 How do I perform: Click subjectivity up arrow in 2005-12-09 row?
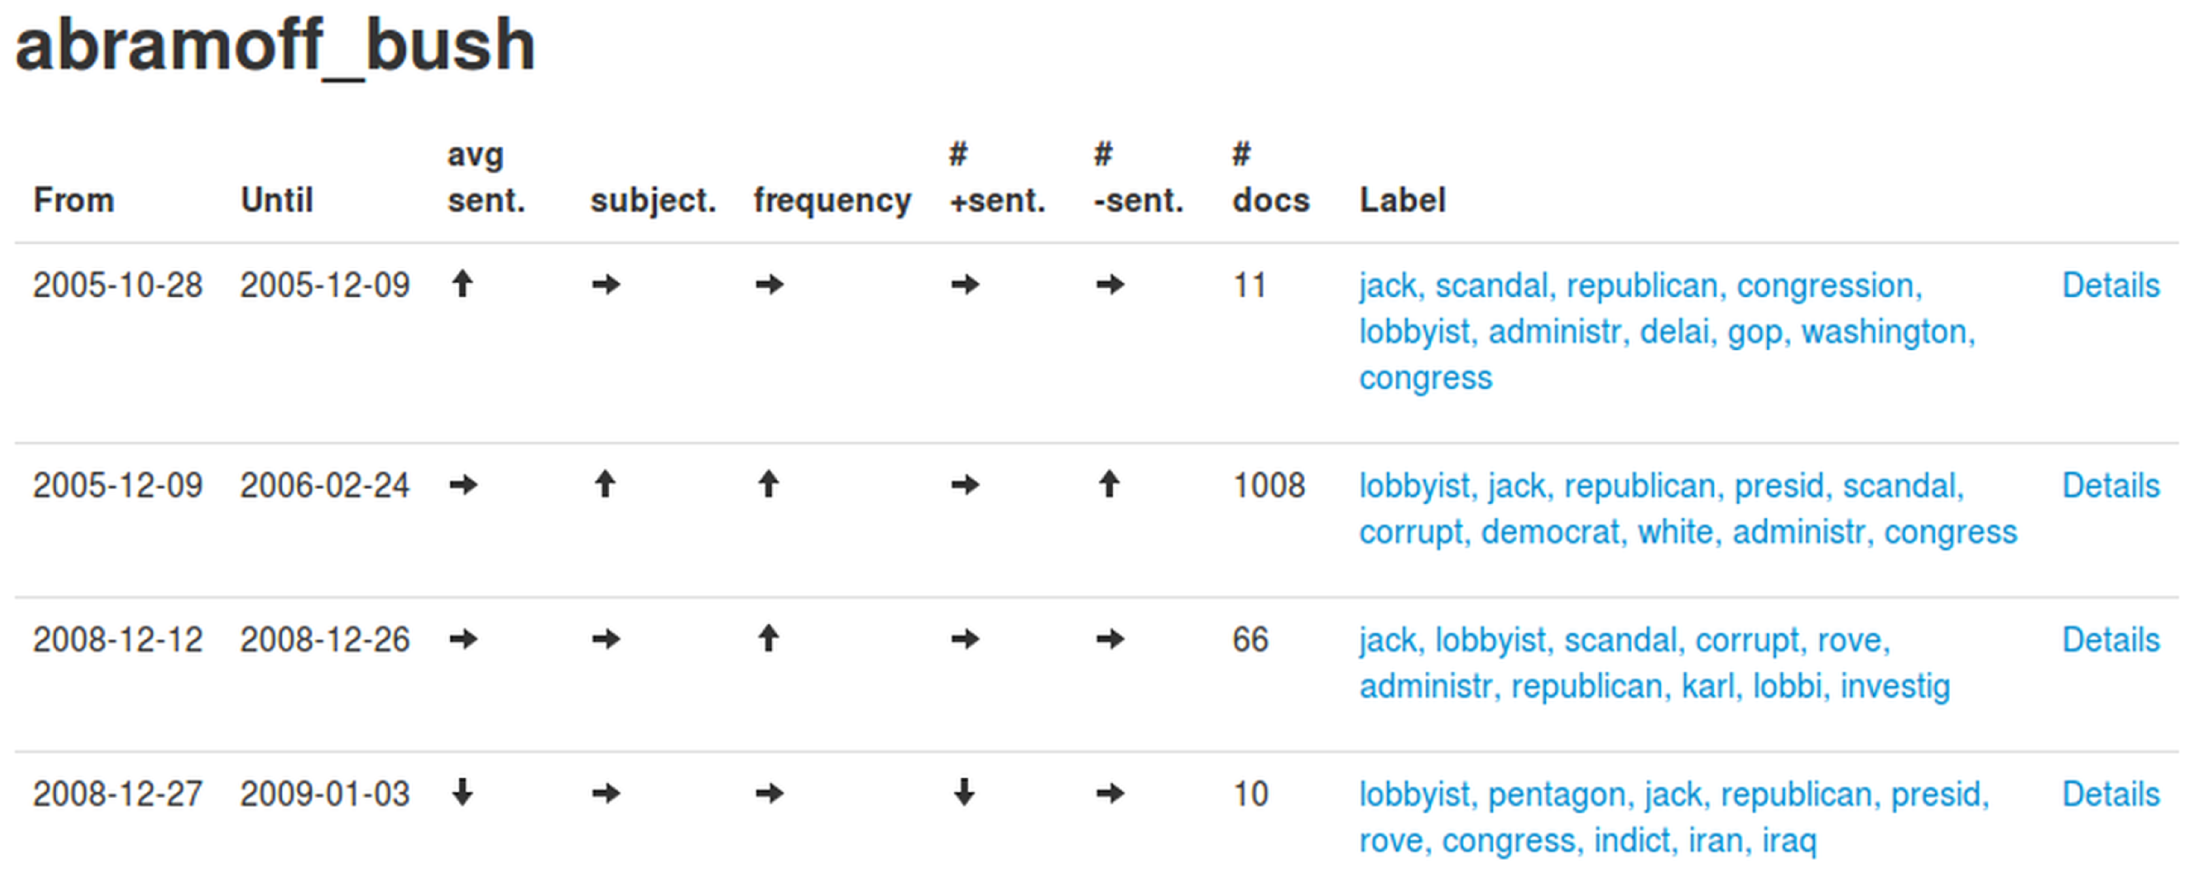point(605,485)
